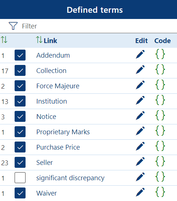
Task: Select the Addendum term name
Action: pyautogui.click(x=53, y=55)
